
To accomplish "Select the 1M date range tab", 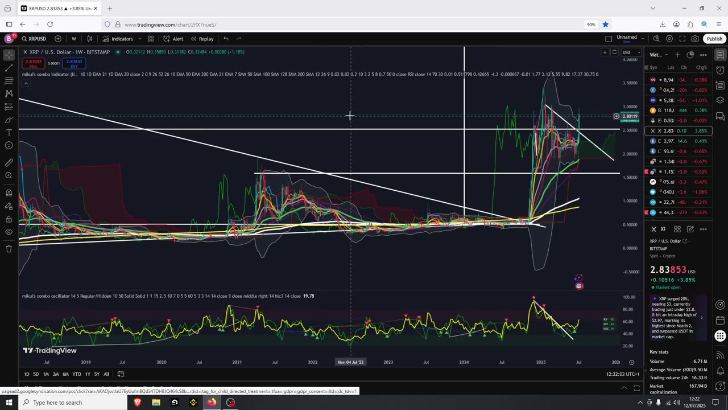I will click(x=46, y=374).
